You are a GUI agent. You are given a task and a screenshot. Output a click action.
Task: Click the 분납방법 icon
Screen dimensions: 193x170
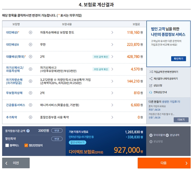(x=151, y=142)
